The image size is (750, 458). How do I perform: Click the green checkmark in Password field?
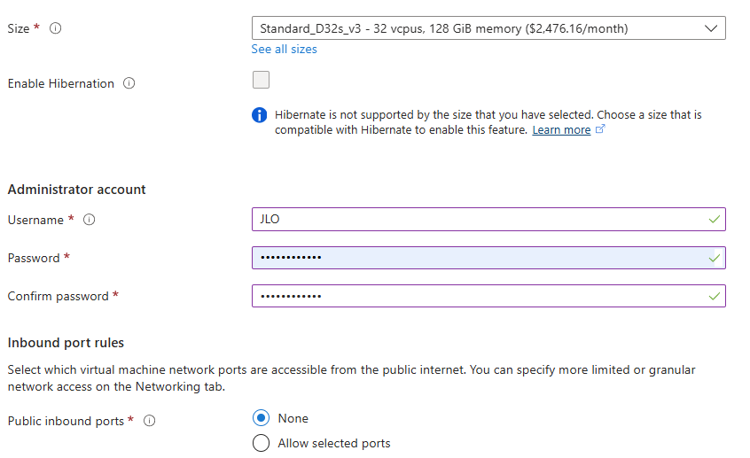point(715,258)
